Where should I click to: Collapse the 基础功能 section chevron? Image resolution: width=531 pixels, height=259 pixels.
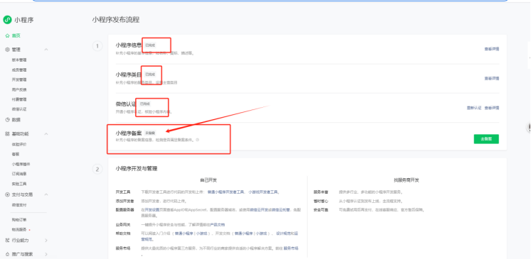[x=46, y=134]
